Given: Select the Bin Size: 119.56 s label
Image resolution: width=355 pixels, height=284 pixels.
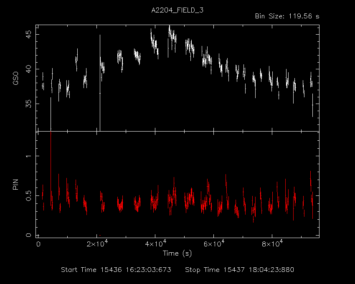Looking at the screenshot, I should [287, 16].
